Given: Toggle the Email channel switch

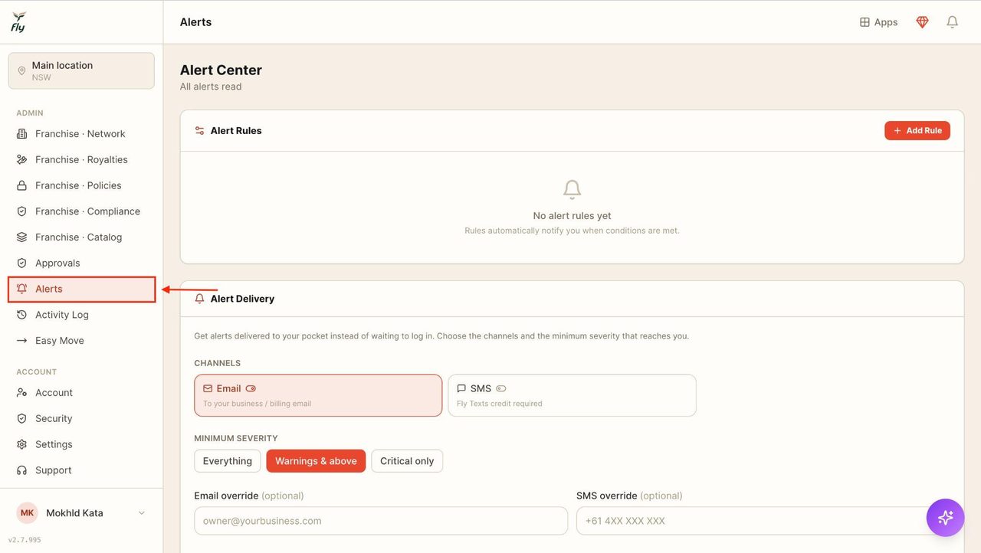Looking at the screenshot, I should 251,388.
